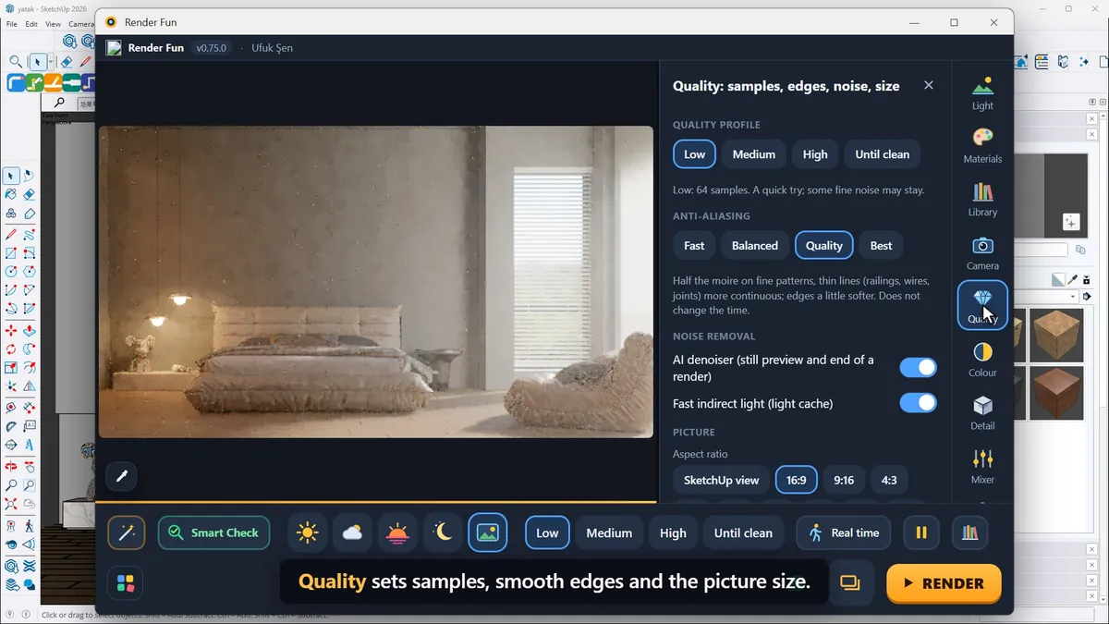The width and height of the screenshot is (1109, 624).
Task: Set aspect ratio to SketchUp view
Action: pos(721,481)
